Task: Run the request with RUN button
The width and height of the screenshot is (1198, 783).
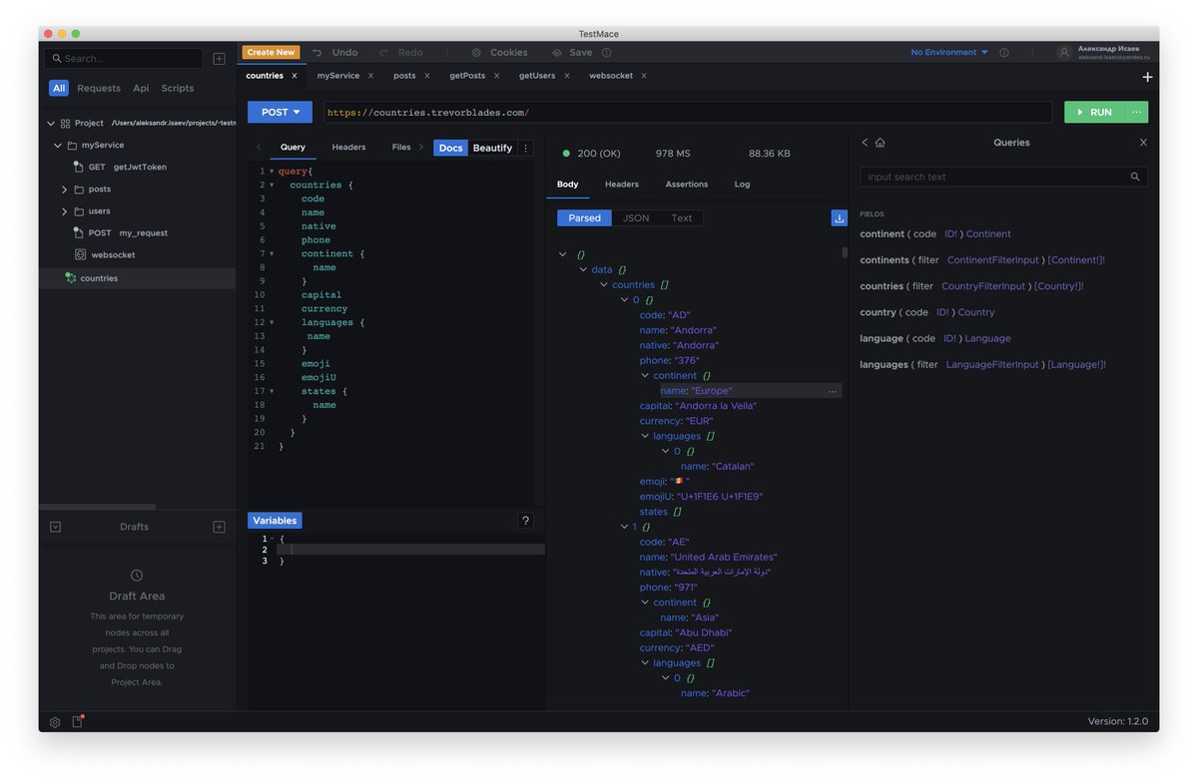Action: [1095, 113]
